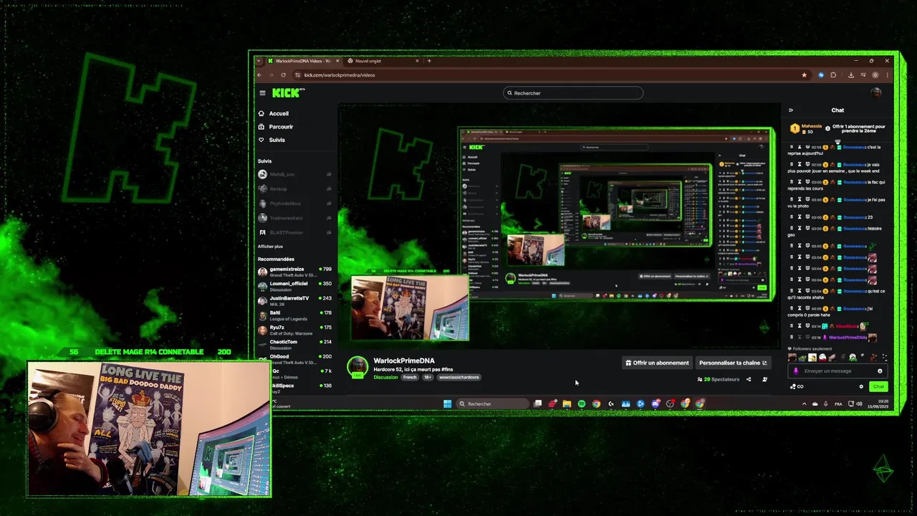Open the tab search dropdown arrow
This screenshot has width=917, height=516.
click(259, 61)
